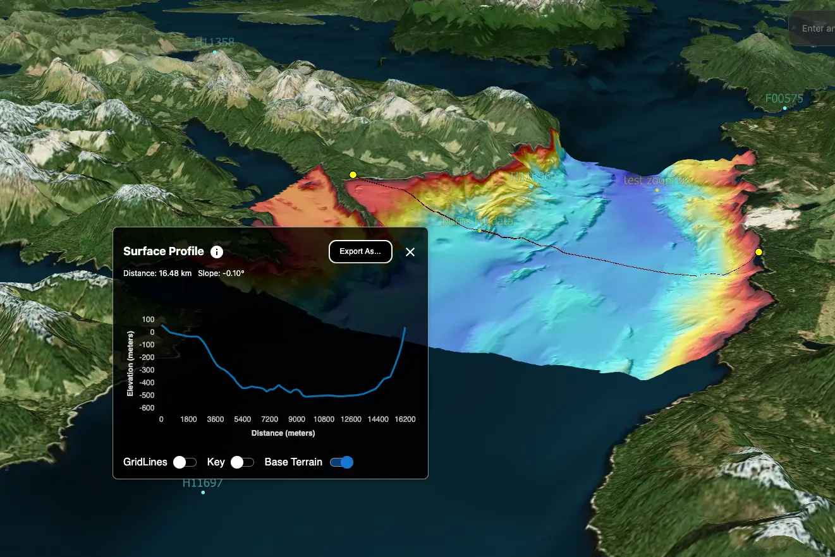Click the Slope -0.10° readout
The height and width of the screenshot is (557, 835).
(221, 273)
